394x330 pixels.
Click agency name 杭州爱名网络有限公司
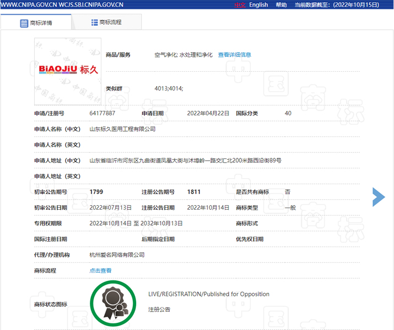click(x=117, y=255)
